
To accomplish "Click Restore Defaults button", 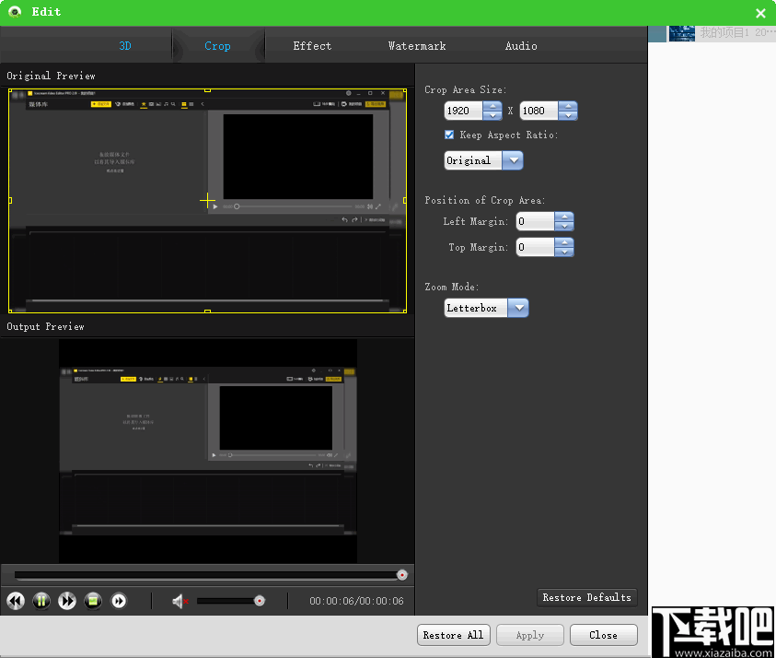I will 587,597.
